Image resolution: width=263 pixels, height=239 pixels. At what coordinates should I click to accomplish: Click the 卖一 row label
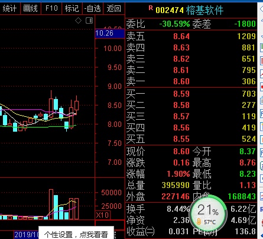point(135,81)
